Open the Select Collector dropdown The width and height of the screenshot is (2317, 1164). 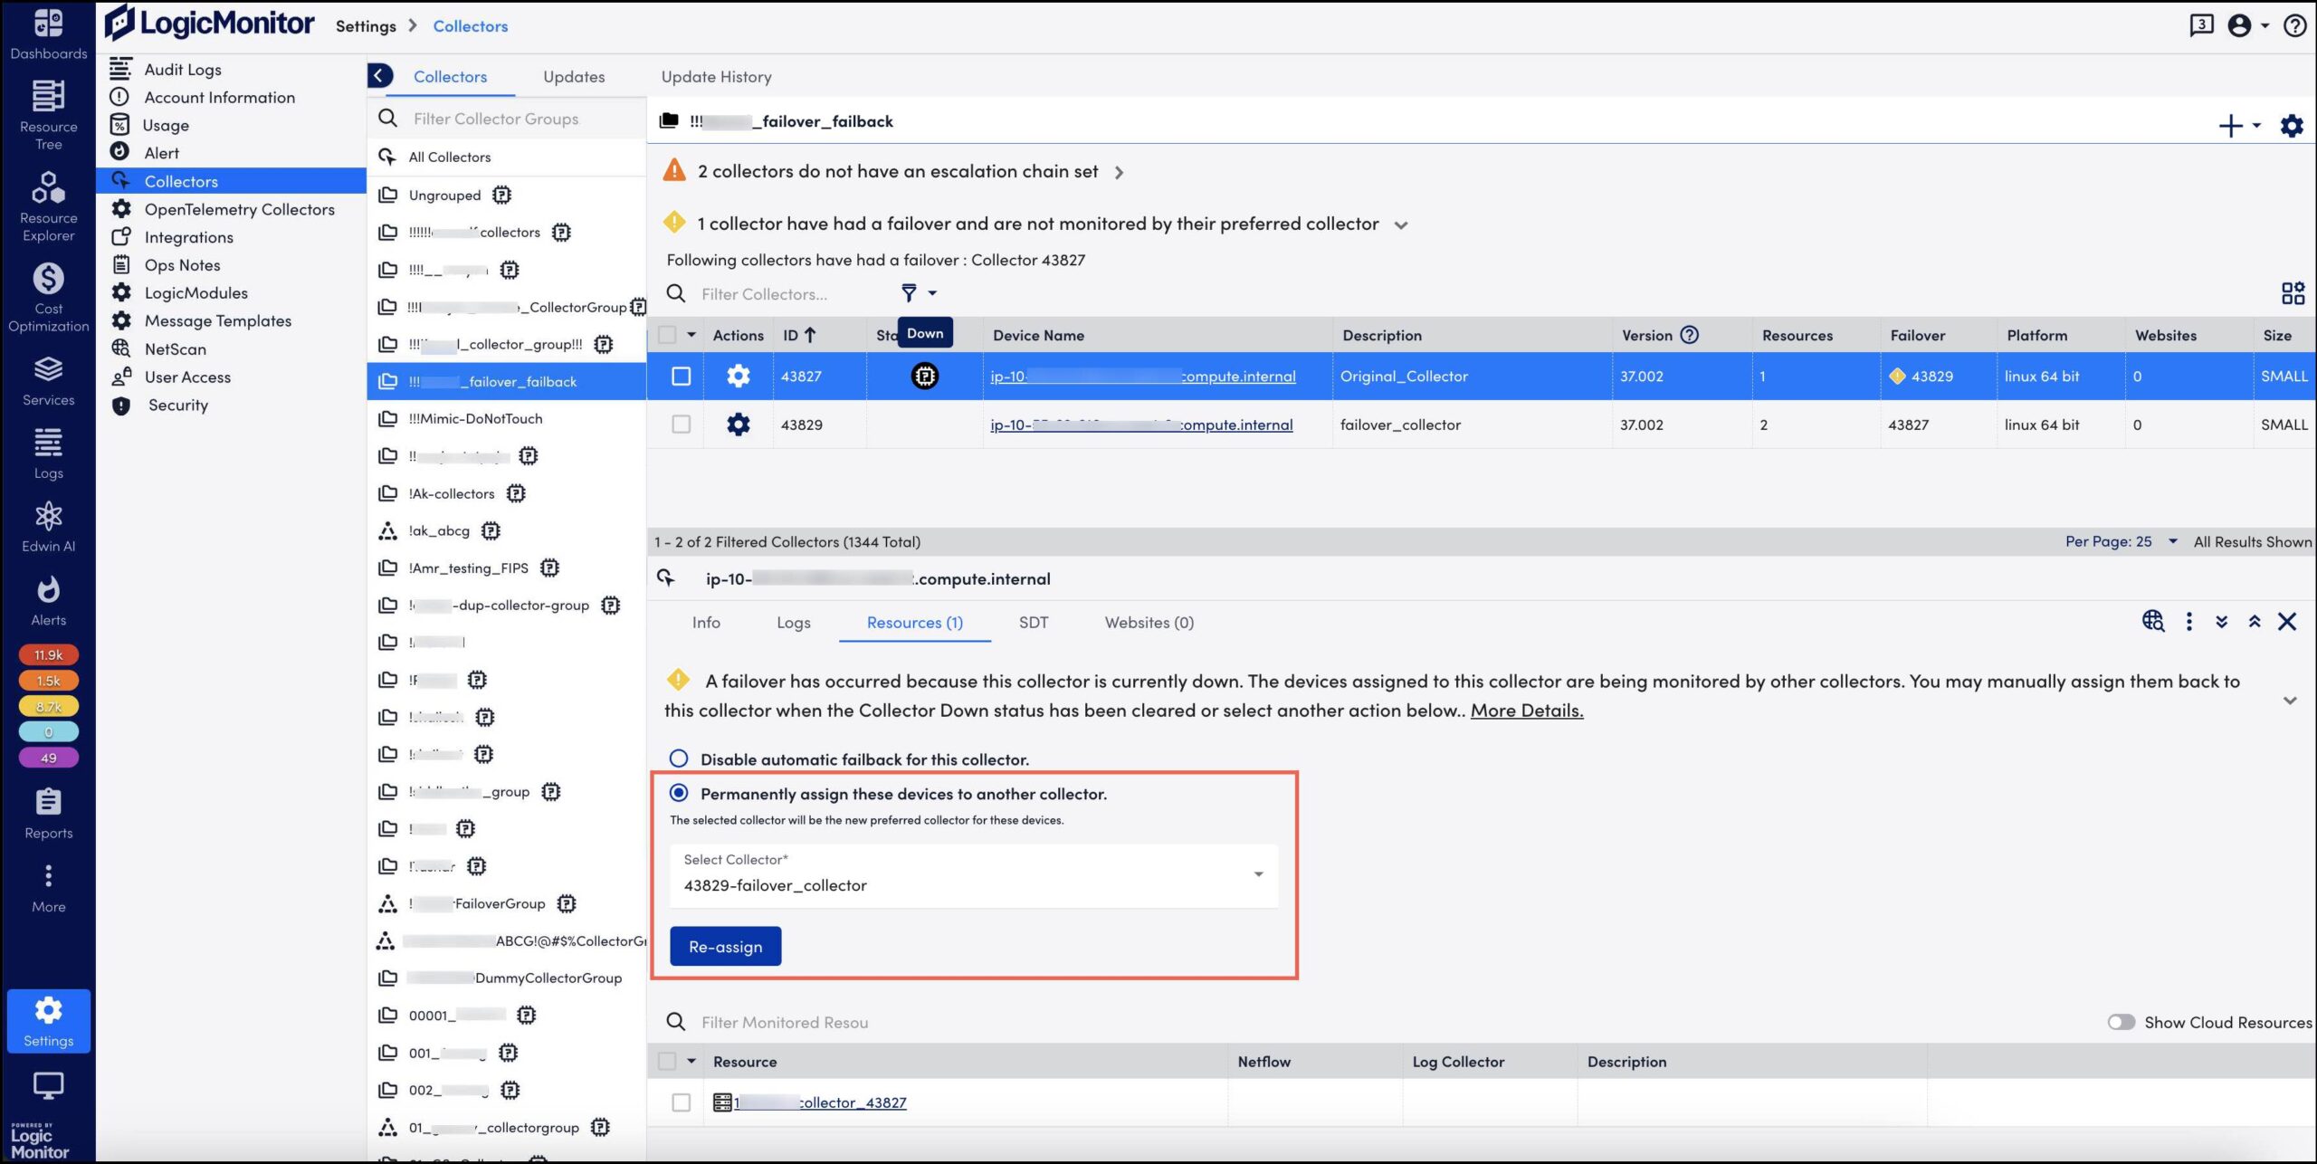point(973,874)
